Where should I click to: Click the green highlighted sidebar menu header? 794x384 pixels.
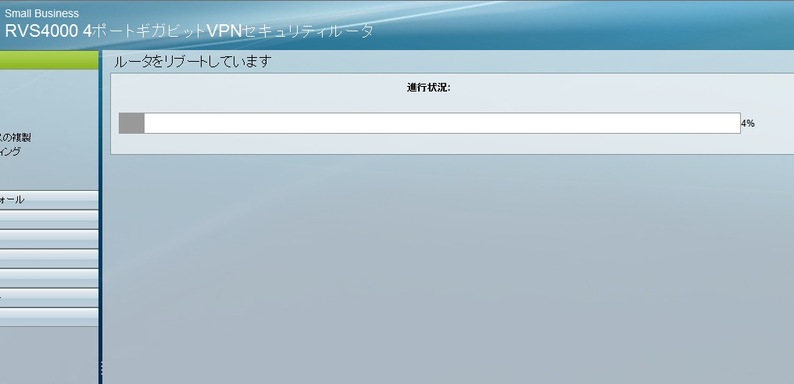[49, 59]
